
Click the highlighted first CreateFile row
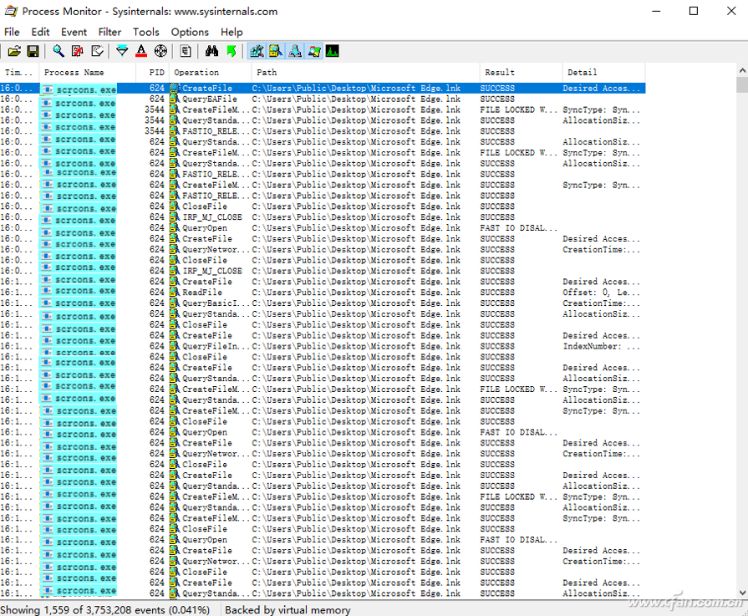click(323, 89)
